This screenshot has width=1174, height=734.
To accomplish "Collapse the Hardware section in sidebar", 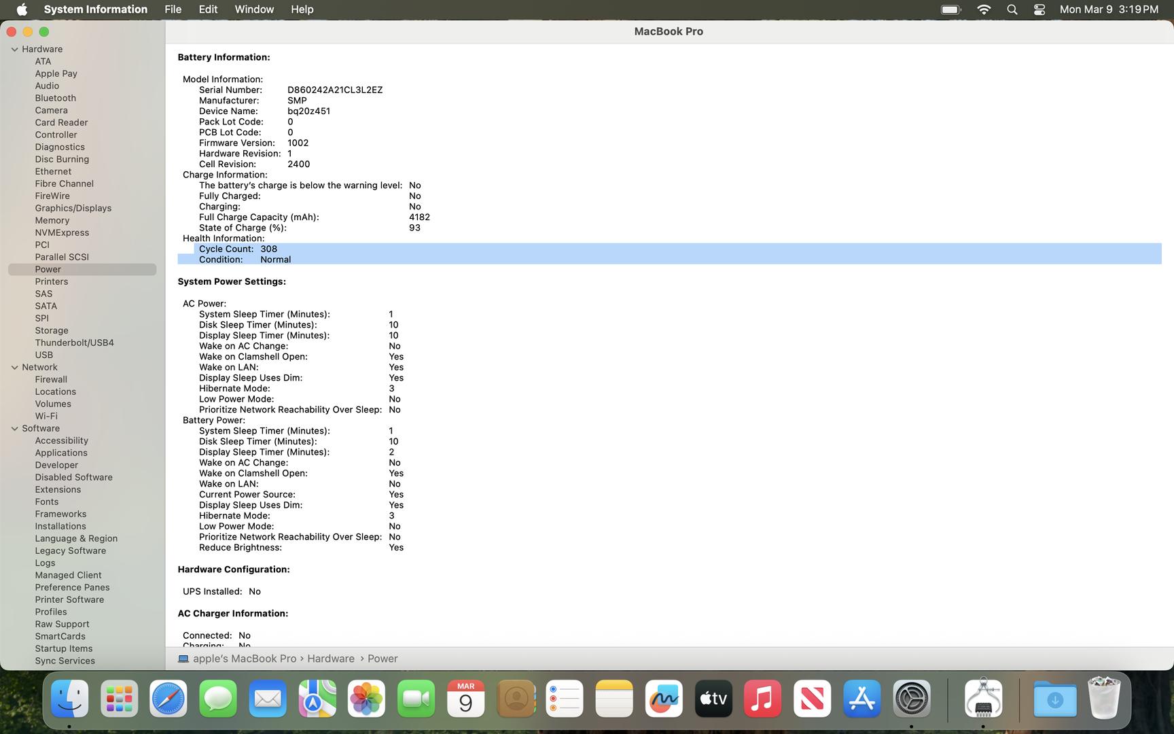I will (x=14, y=50).
